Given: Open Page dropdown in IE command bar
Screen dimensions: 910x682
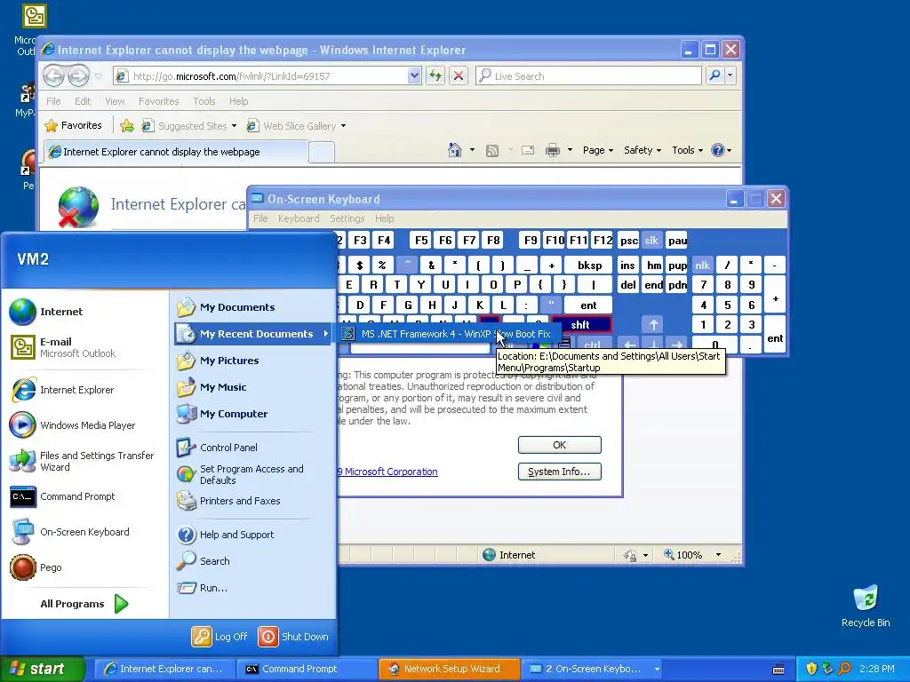Looking at the screenshot, I should pos(598,150).
